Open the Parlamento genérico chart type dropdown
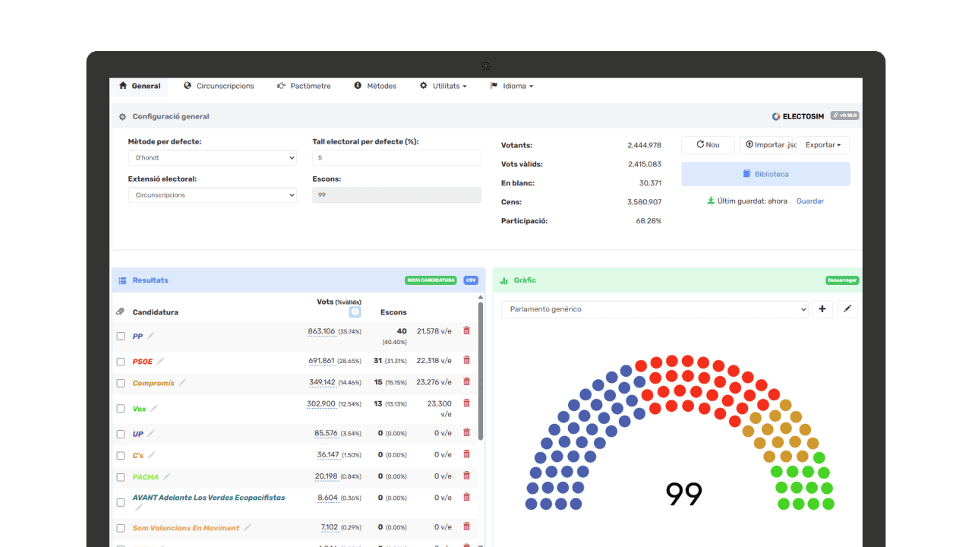Image resolution: width=972 pixels, height=547 pixels. (654, 309)
